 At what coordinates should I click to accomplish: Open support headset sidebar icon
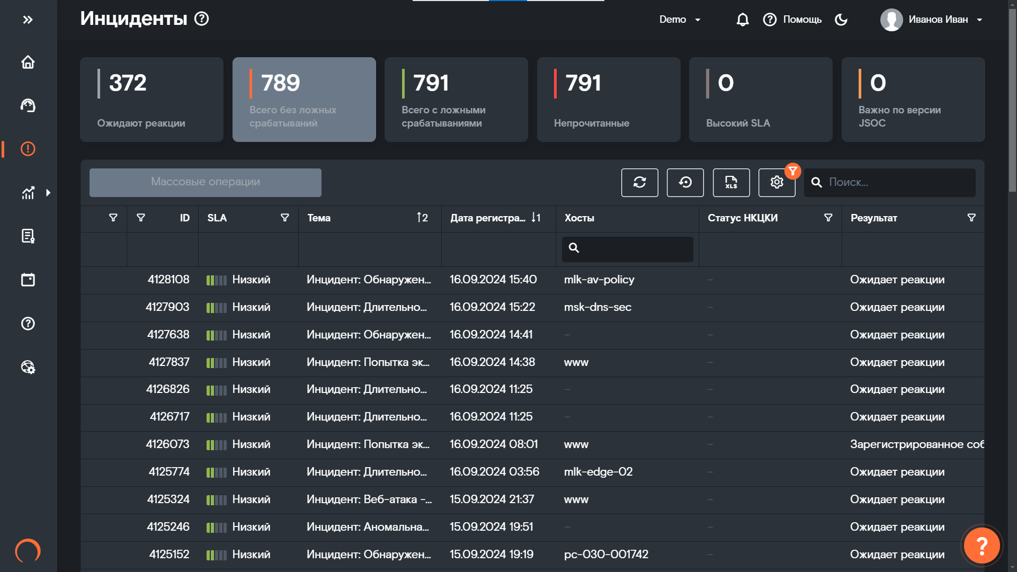click(28, 105)
